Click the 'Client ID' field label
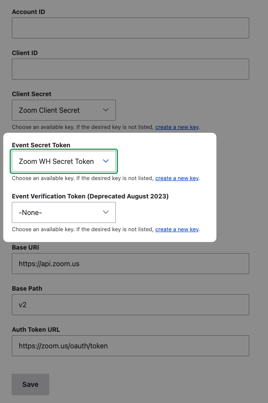This screenshot has height=403, width=268. [x=25, y=53]
